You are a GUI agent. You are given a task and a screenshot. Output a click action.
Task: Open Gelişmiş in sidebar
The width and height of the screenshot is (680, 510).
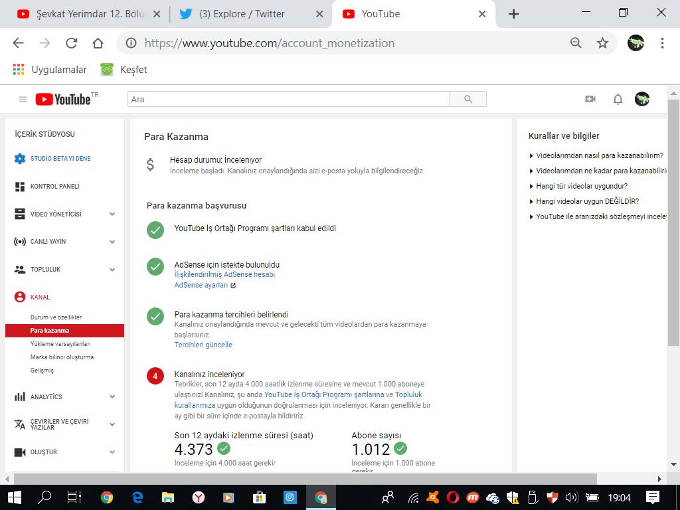coord(42,371)
